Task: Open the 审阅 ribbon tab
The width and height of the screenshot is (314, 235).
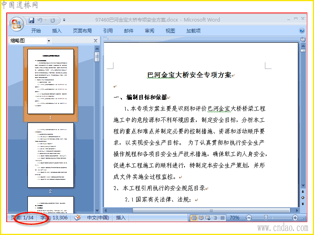Action: point(150,31)
